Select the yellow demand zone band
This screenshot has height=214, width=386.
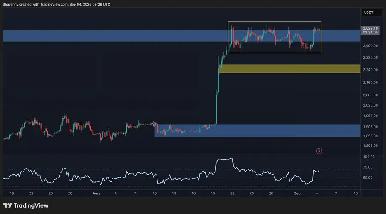click(289, 69)
